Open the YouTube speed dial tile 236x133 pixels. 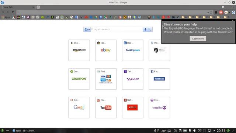click(106, 108)
